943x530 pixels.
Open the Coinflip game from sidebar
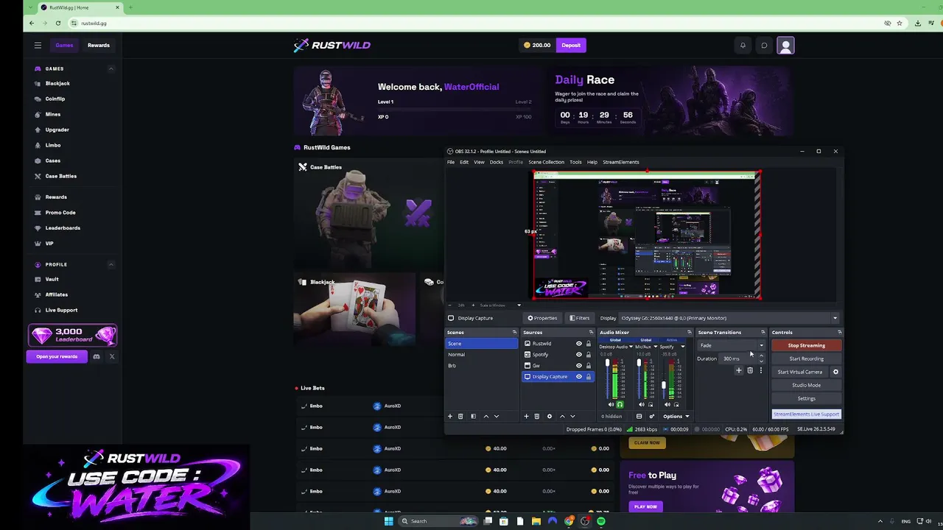pos(55,99)
